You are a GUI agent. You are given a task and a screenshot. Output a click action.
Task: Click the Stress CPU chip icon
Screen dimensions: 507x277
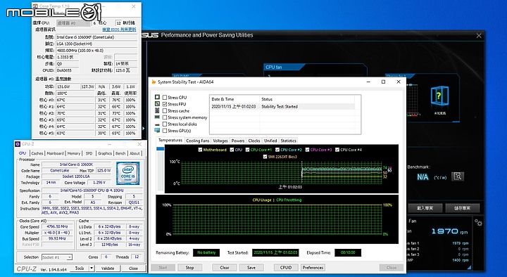click(x=157, y=97)
